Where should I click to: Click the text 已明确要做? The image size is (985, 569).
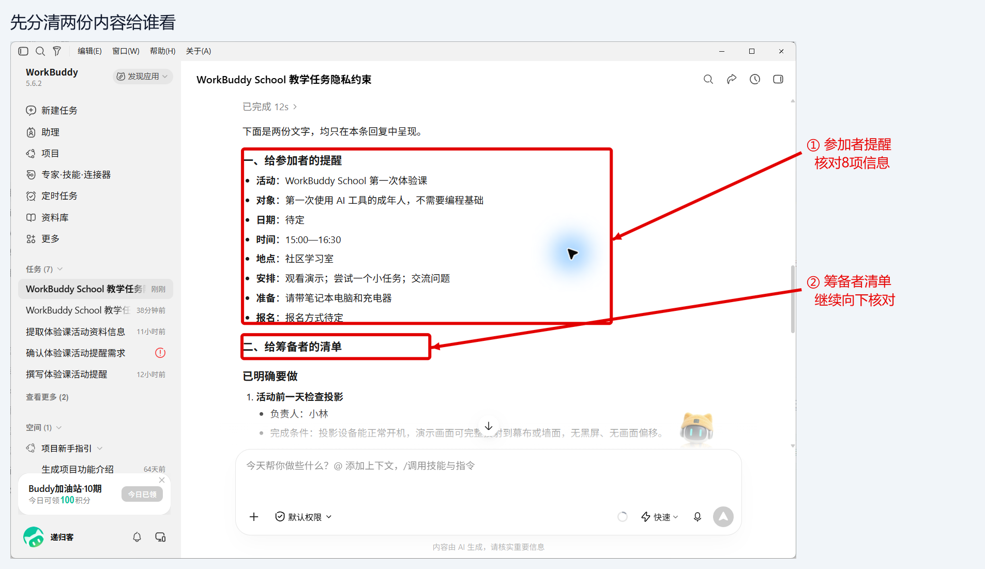[270, 376]
